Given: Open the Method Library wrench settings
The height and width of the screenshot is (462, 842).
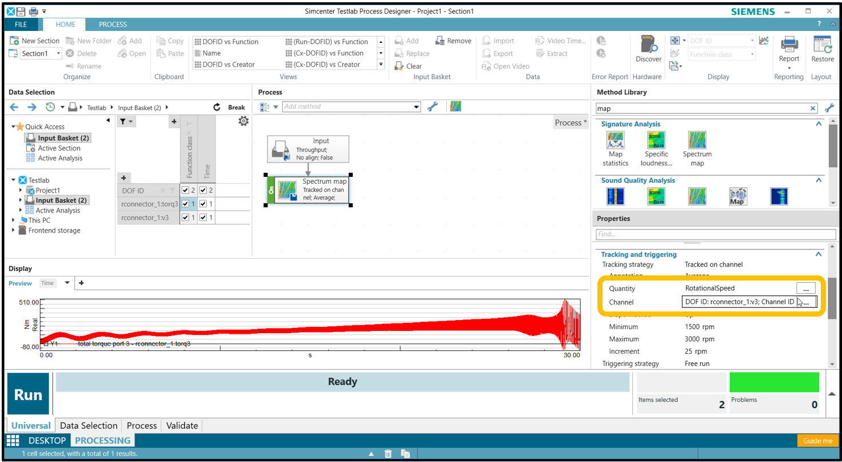Looking at the screenshot, I should [x=829, y=108].
